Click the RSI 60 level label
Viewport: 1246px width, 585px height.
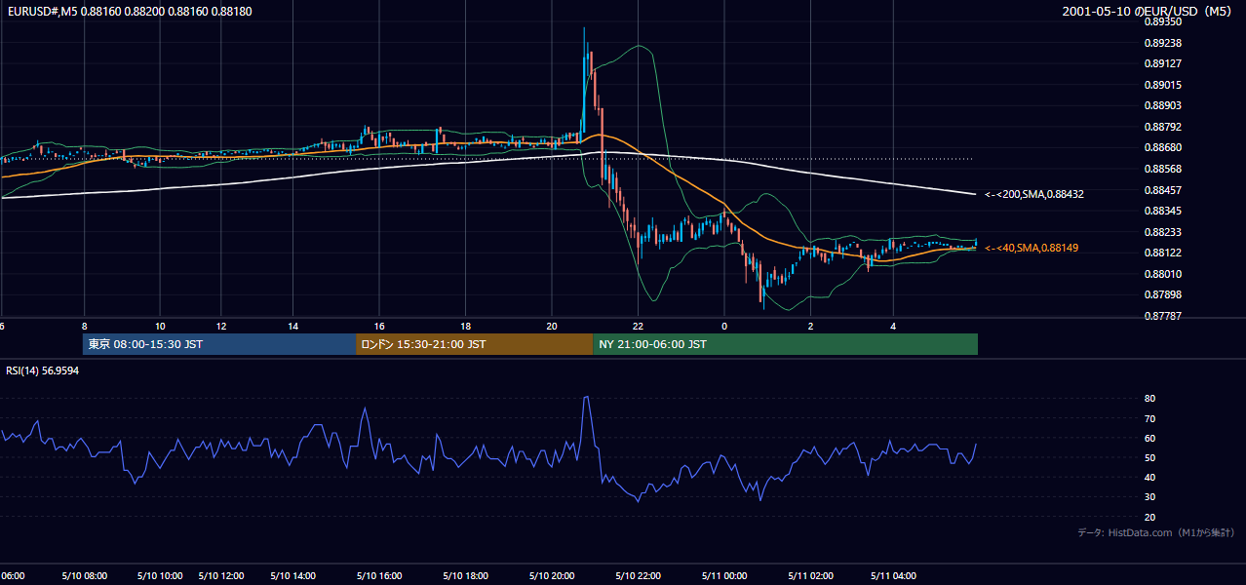click(x=1149, y=438)
